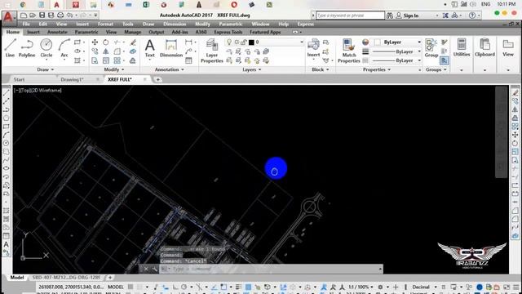The width and height of the screenshot is (522, 294).
Task: Switch to the Annotate ribbon tab
Action: tap(57, 32)
